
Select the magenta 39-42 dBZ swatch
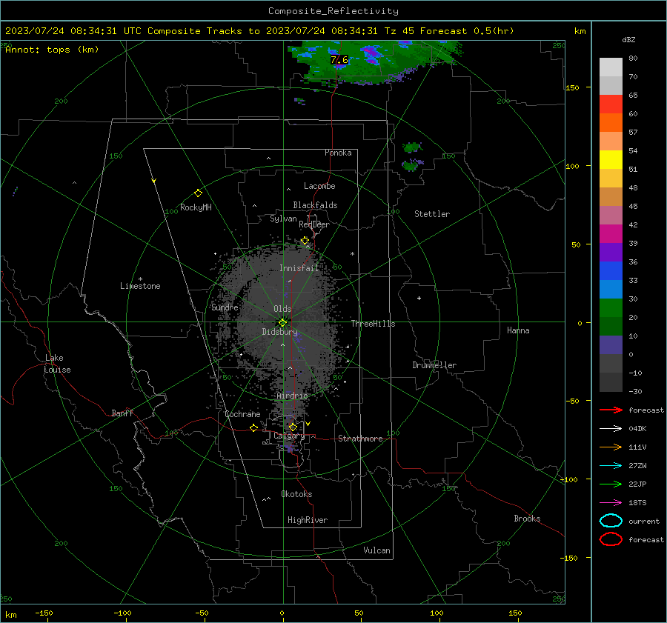611,234
